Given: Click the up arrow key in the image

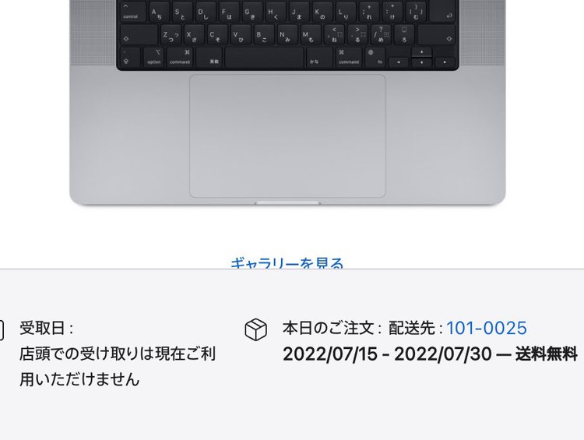Looking at the screenshot, I should point(421,52).
